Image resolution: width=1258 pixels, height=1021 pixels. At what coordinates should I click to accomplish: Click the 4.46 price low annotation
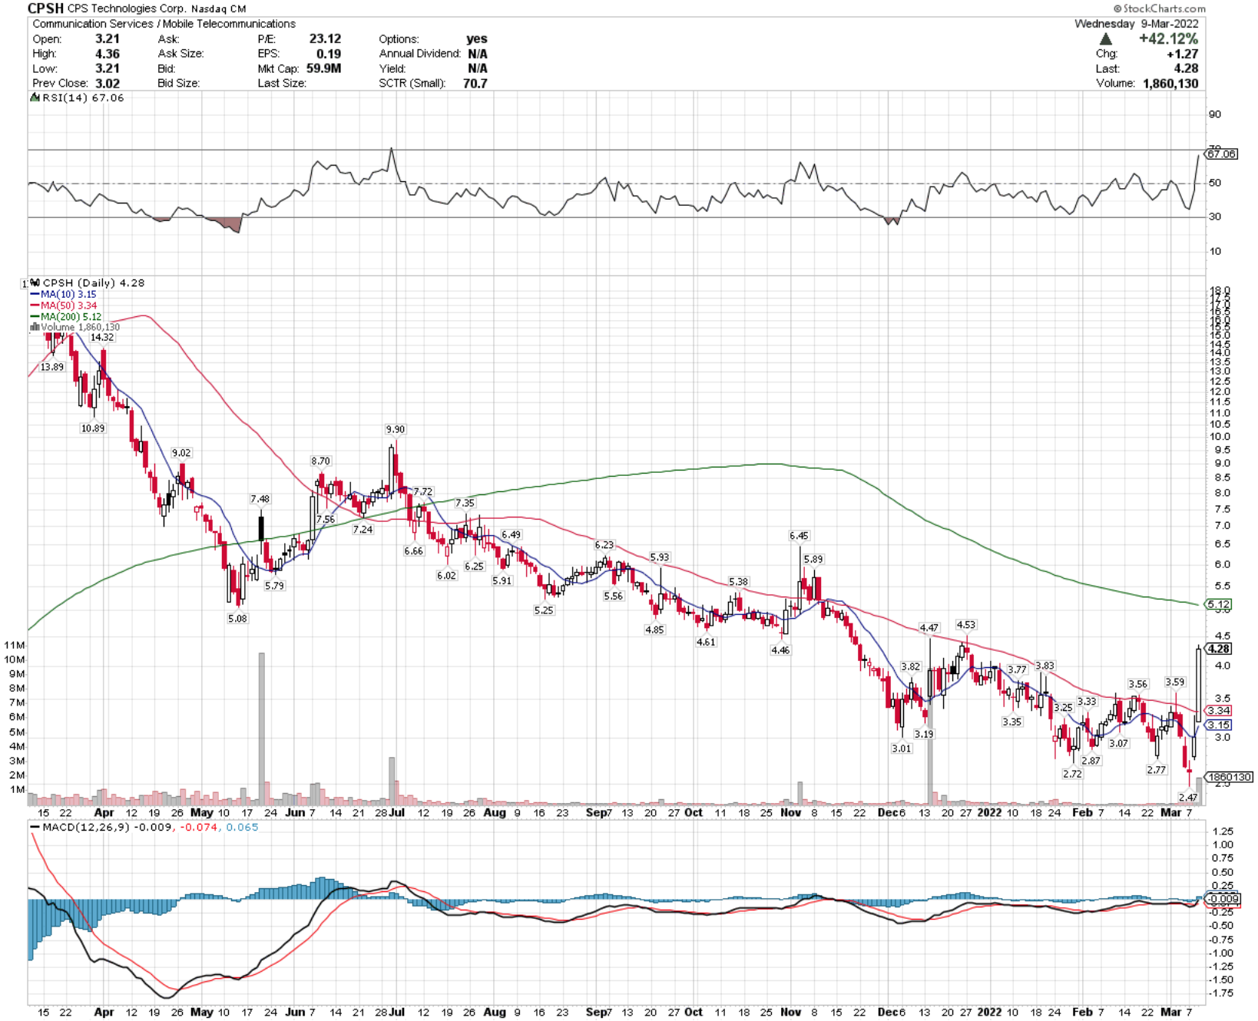tap(780, 649)
